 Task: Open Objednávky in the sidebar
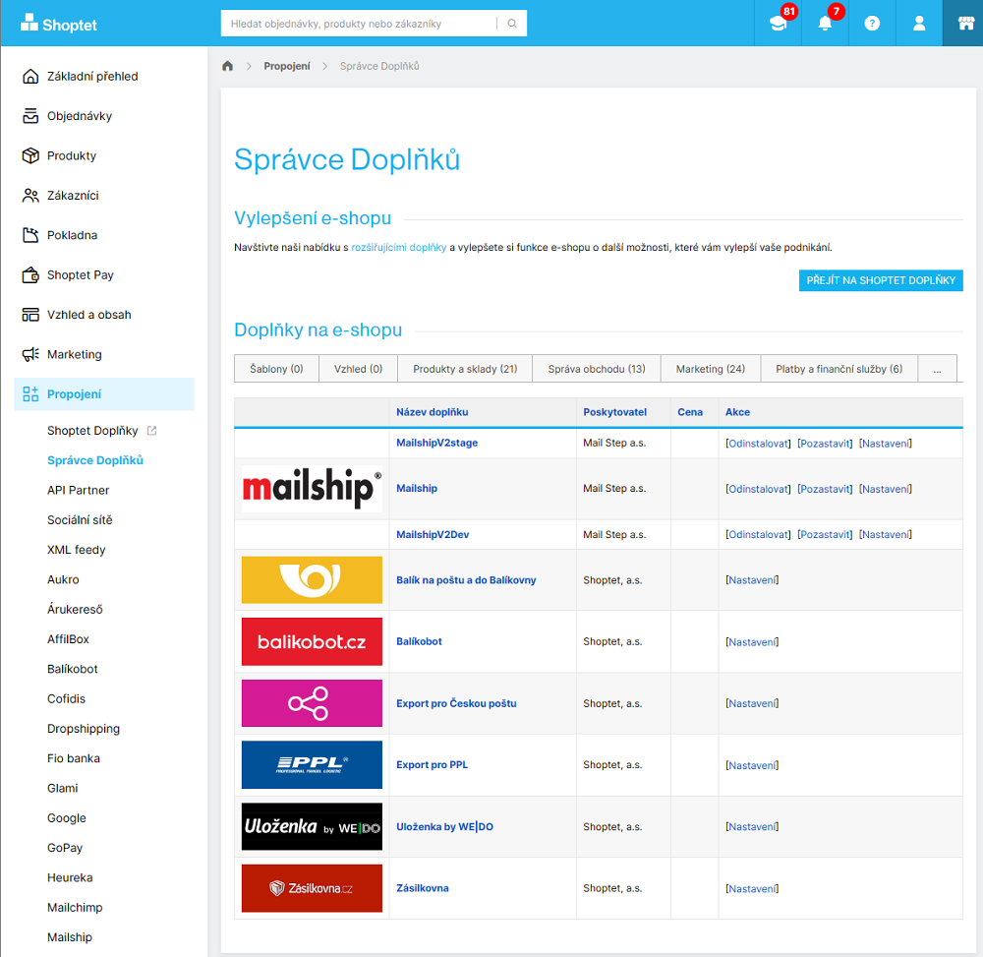coord(80,116)
